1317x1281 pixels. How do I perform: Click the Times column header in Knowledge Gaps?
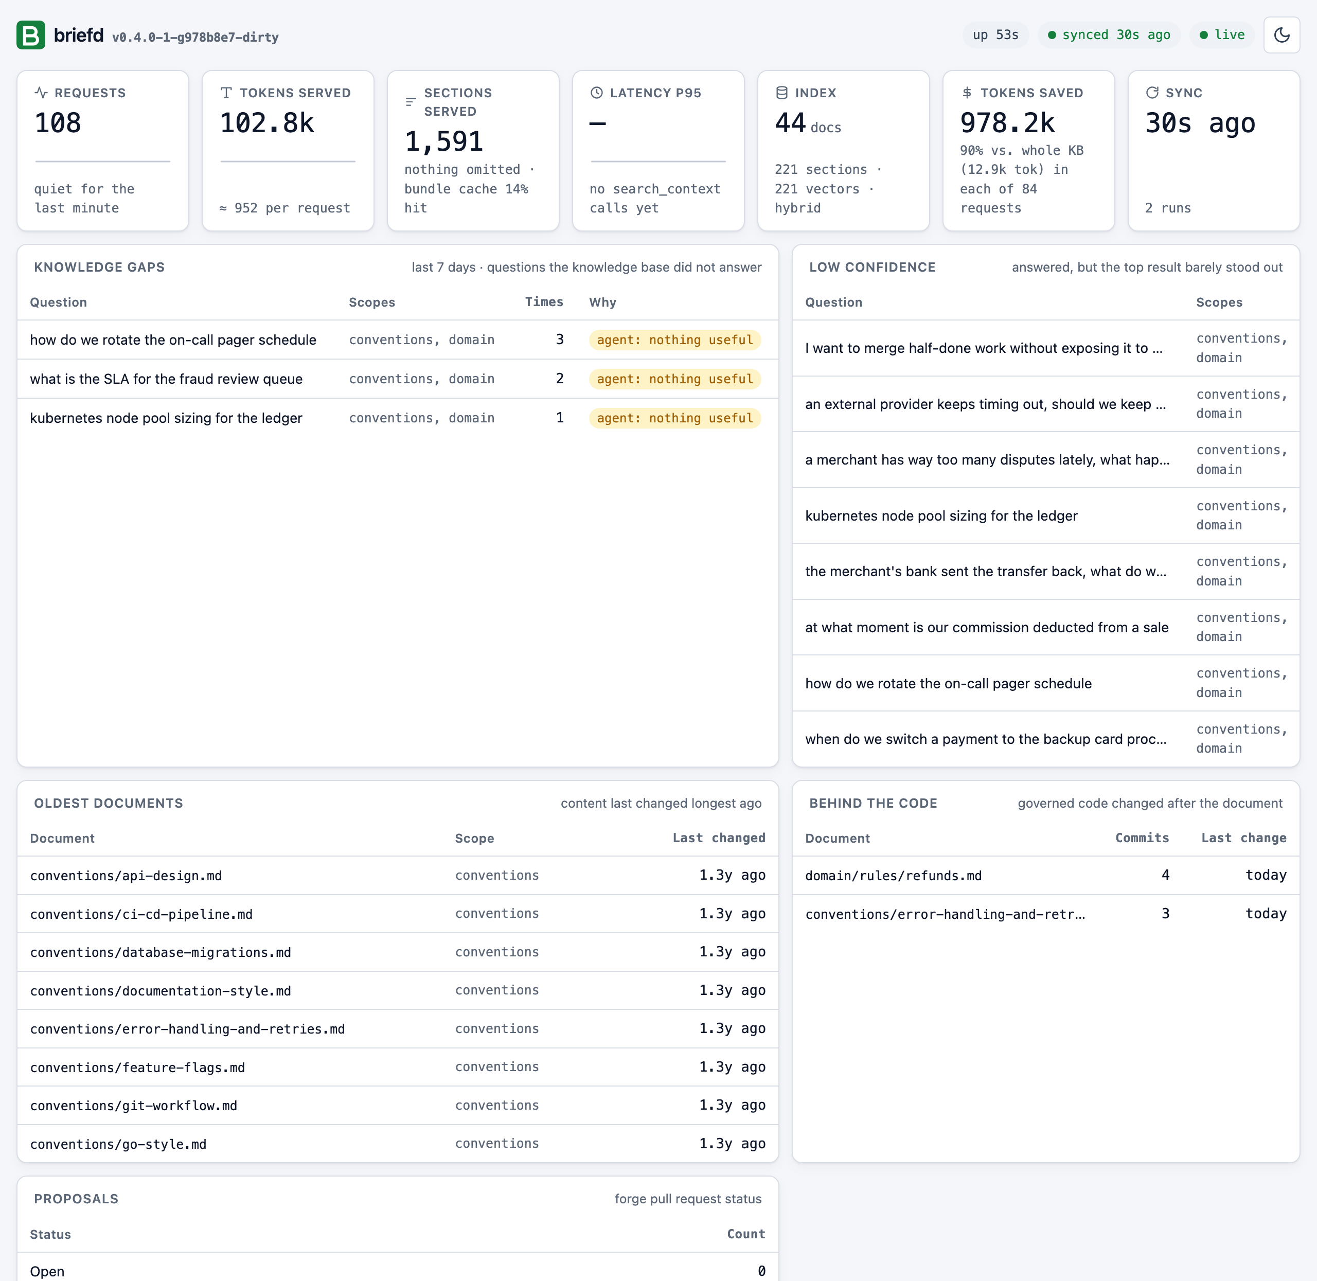coord(544,302)
